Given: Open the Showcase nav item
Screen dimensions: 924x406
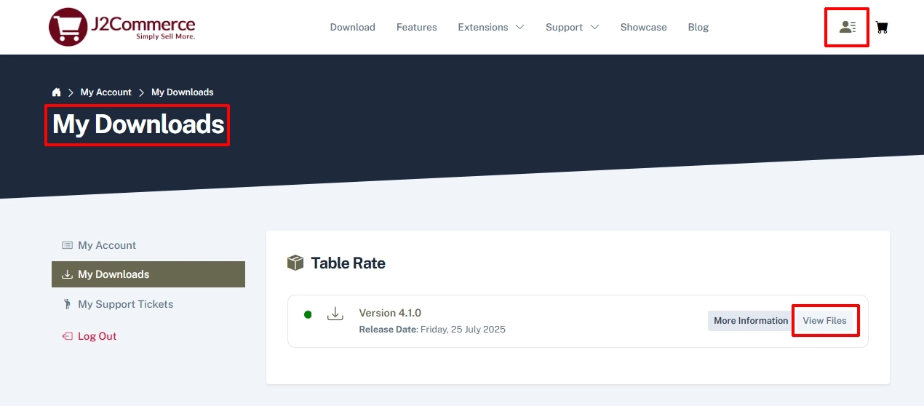Looking at the screenshot, I should [x=644, y=27].
